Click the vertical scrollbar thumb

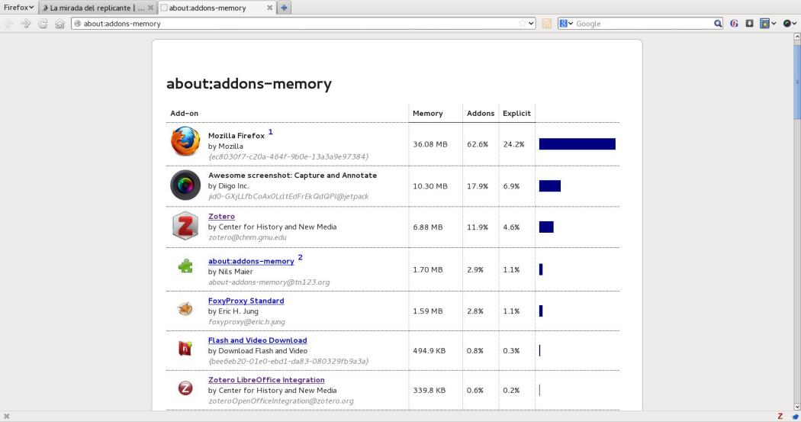pos(797,82)
